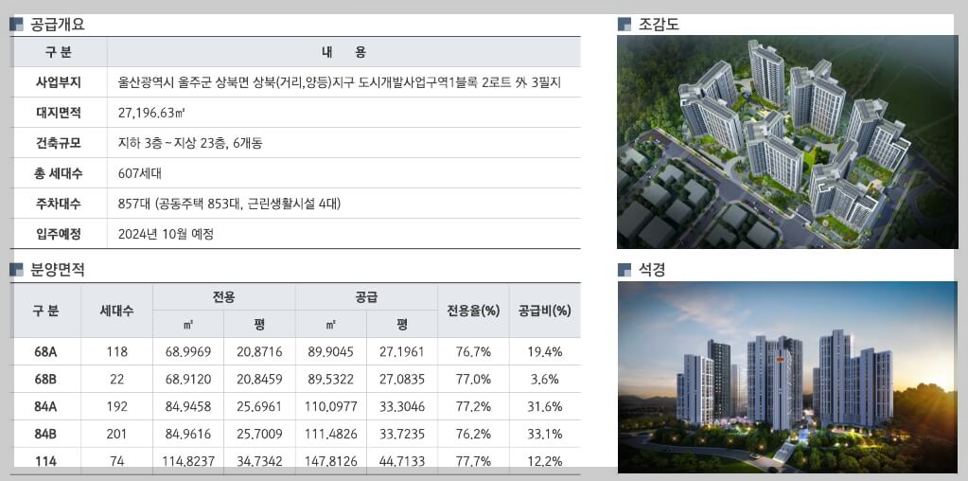Click the 건축규모 row label
Screen dimensions: 968x481
[x=59, y=143]
